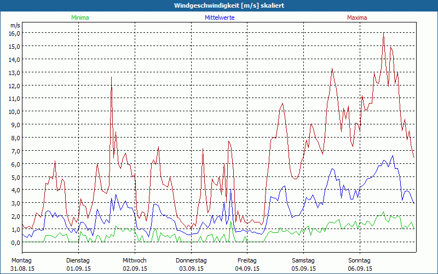Click the 04.09.15 date label

247,269
